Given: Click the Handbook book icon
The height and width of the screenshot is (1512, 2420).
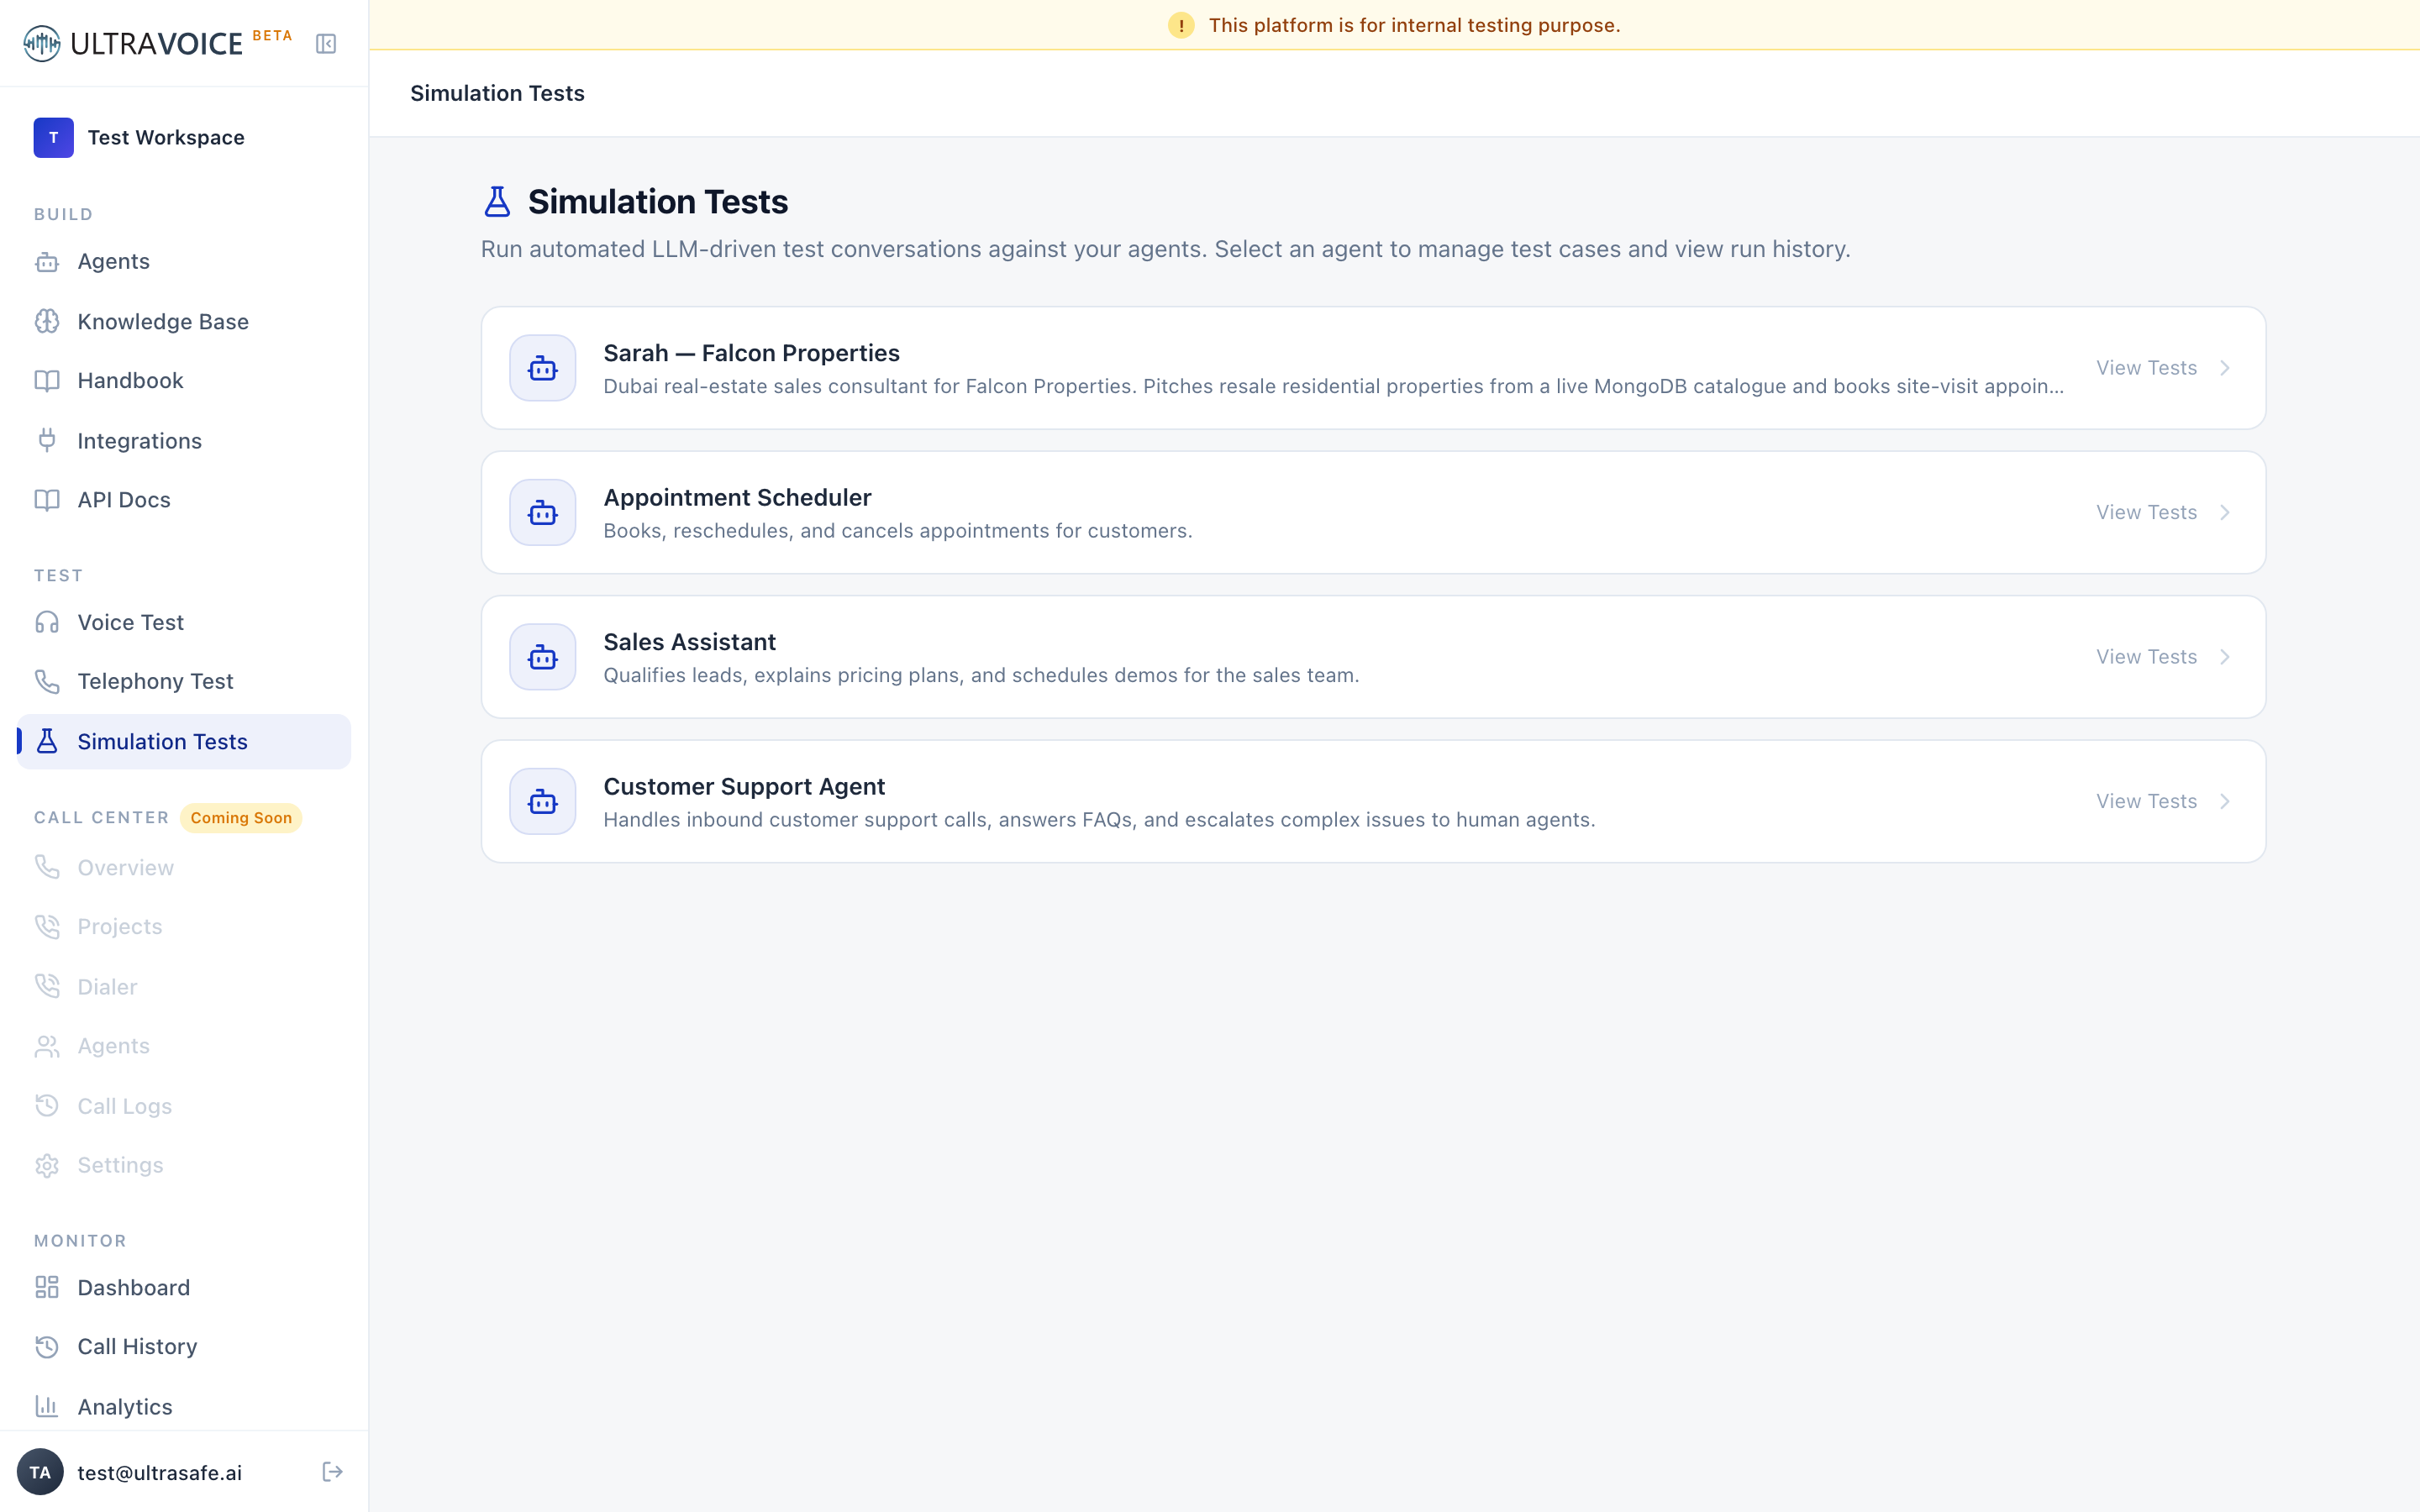Looking at the screenshot, I should point(47,381).
